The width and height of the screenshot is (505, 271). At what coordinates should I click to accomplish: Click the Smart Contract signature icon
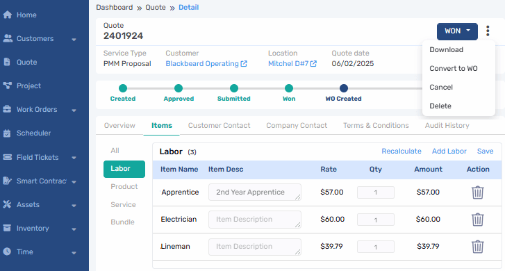pos(7,181)
